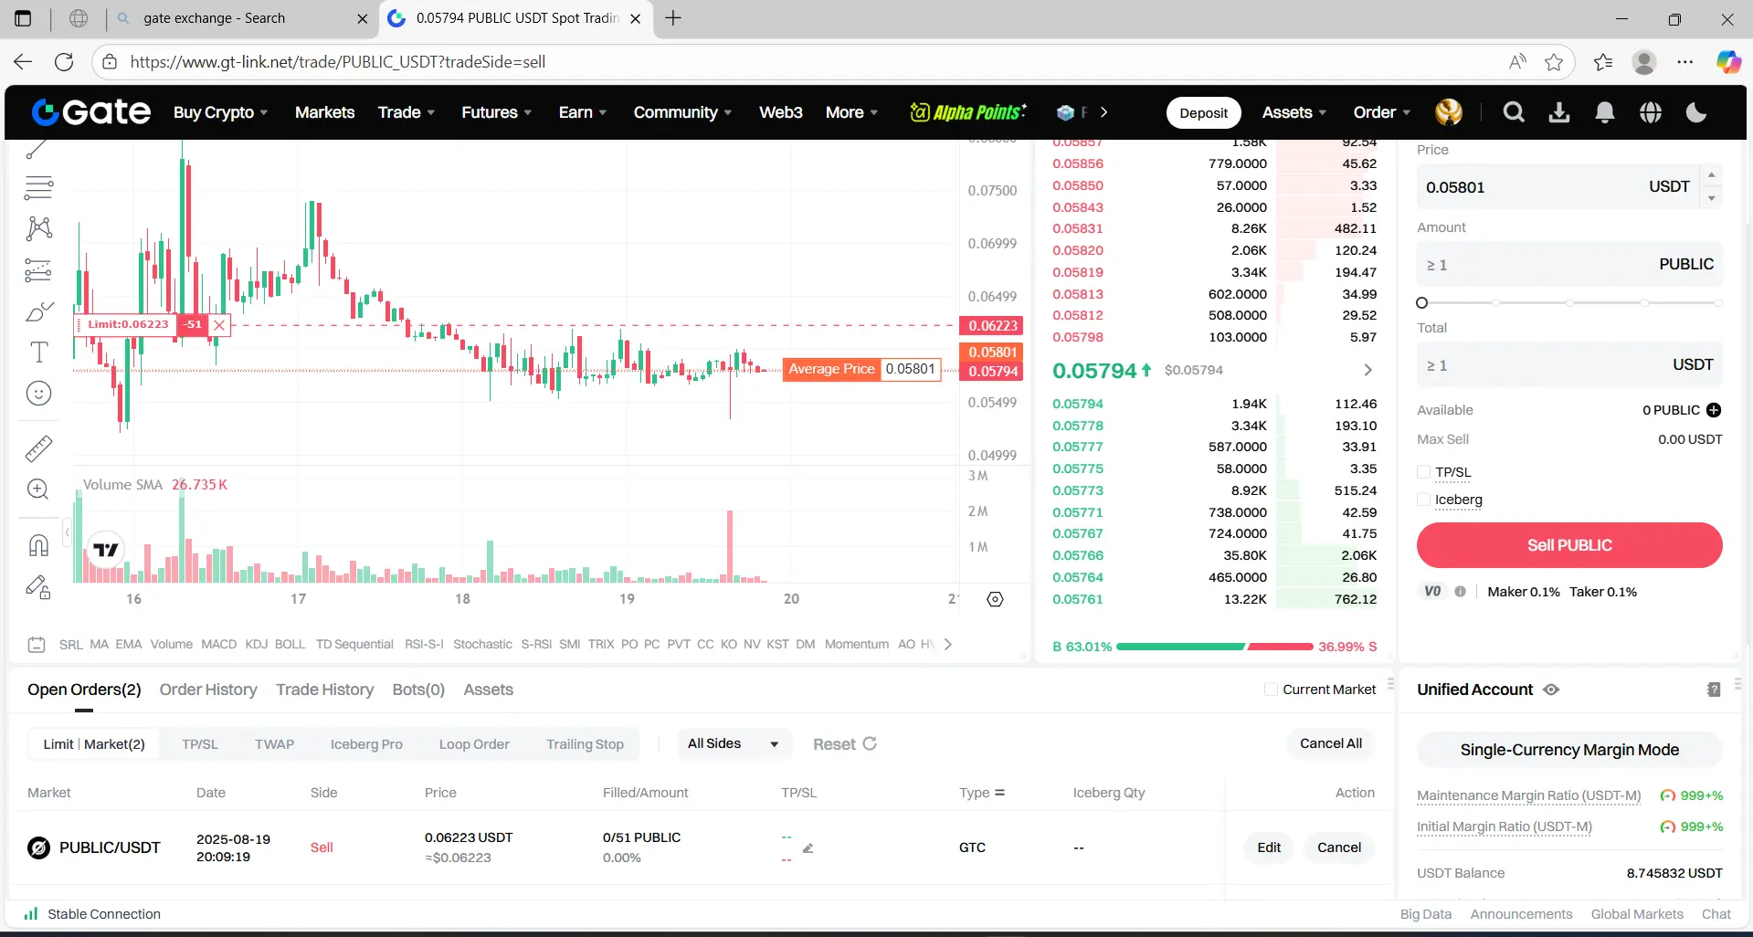Expand the Trade menu
This screenshot has width=1753, height=937.
[407, 112]
